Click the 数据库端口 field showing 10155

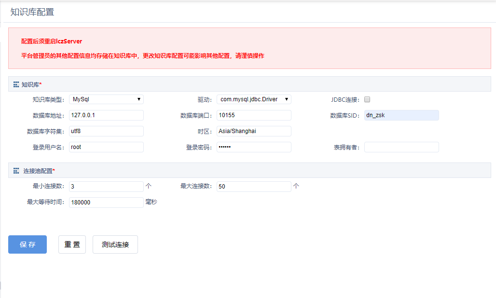(254, 115)
